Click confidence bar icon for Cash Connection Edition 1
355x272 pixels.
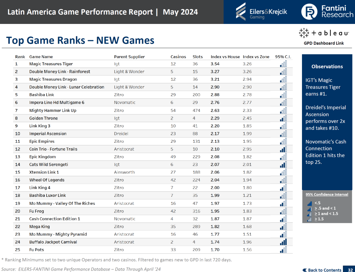283,219
